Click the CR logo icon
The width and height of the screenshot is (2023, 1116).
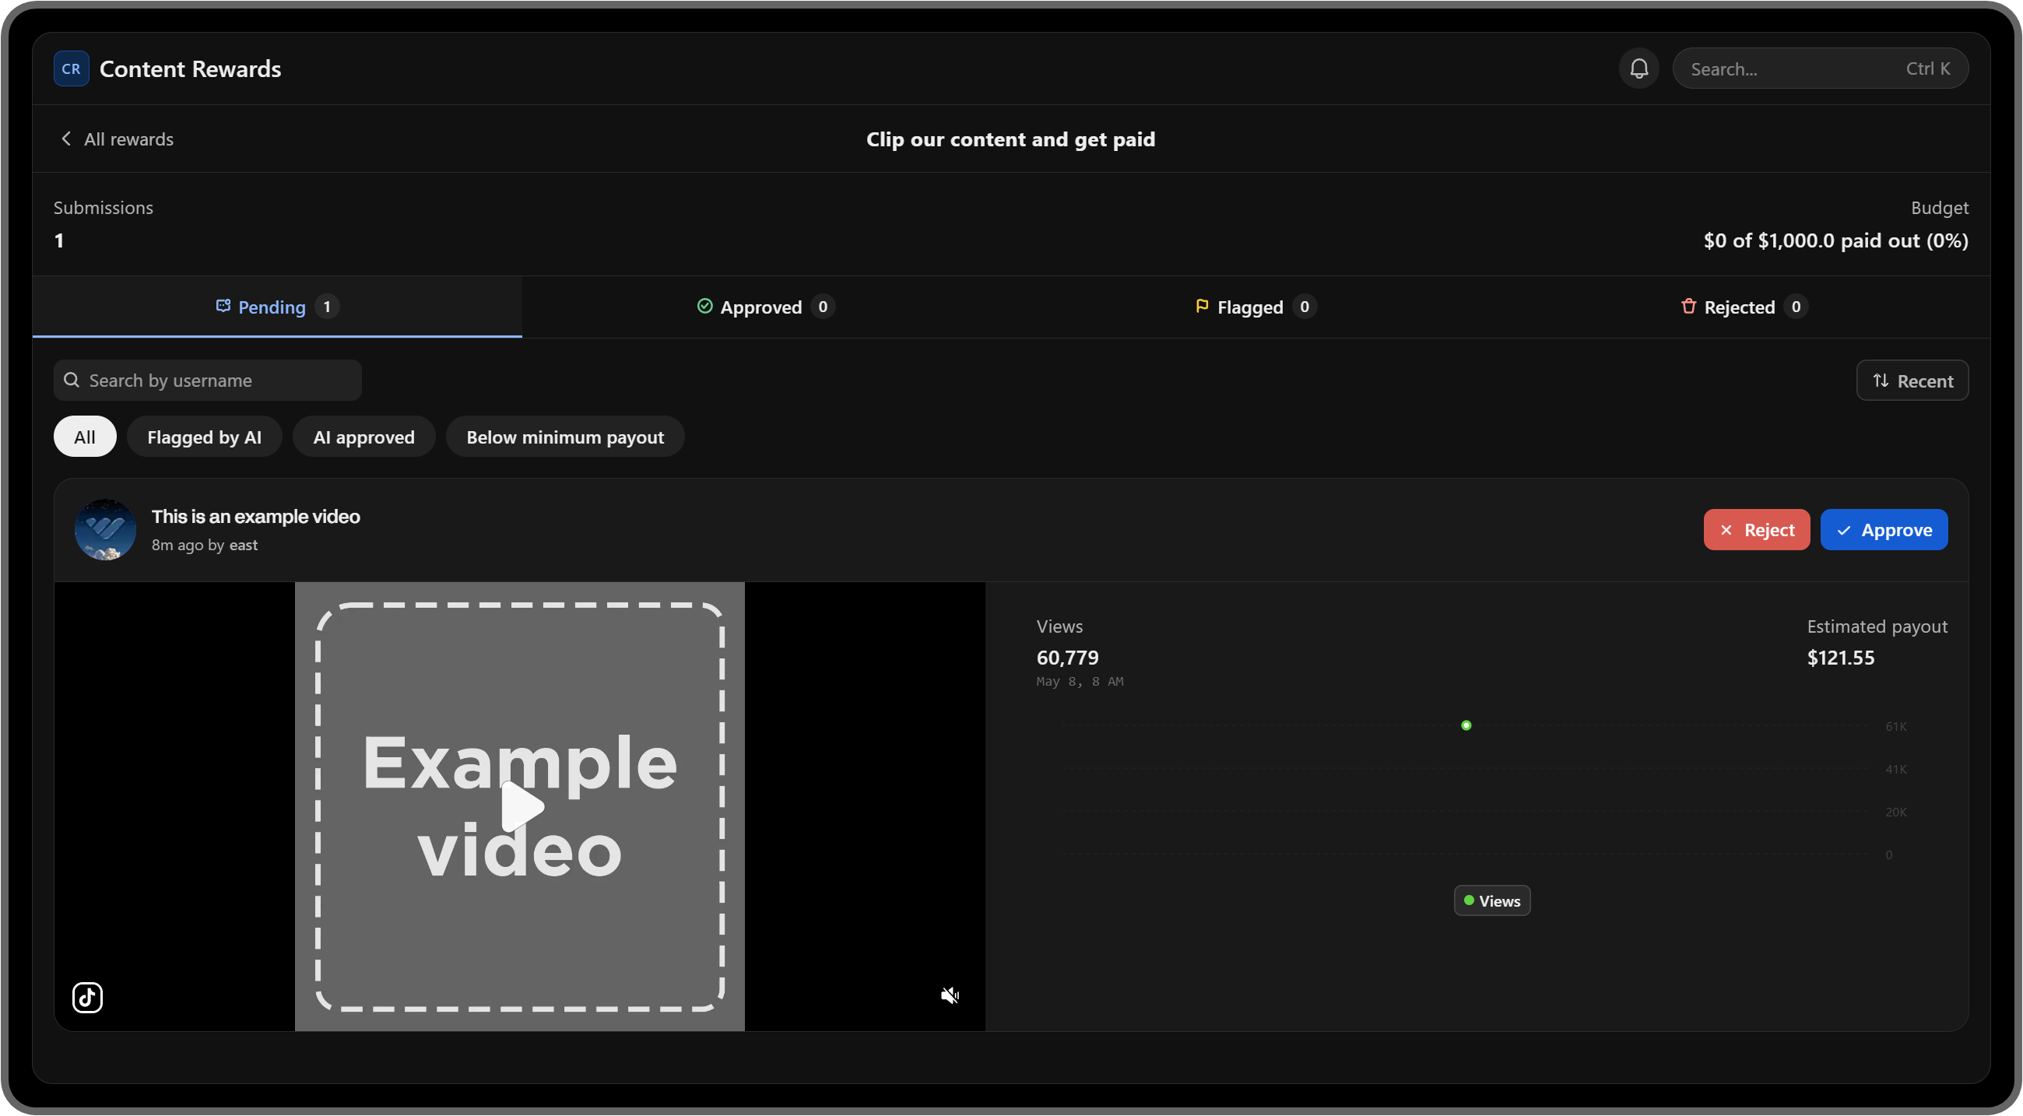point(71,68)
